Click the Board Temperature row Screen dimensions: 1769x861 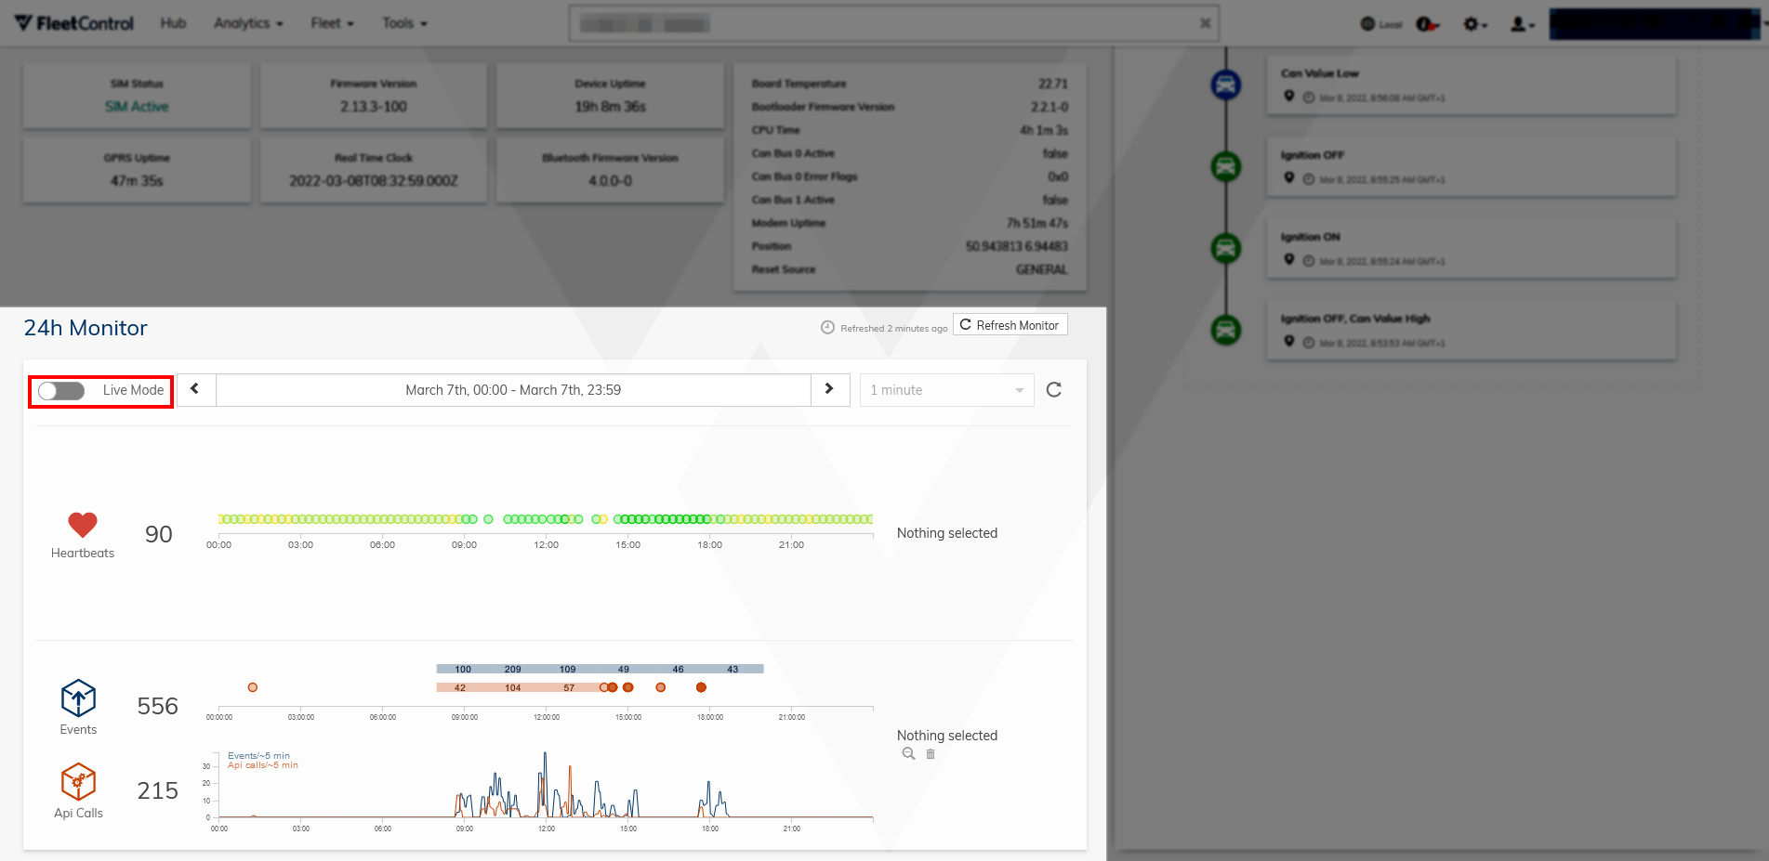pyautogui.click(x=909, y=84)
